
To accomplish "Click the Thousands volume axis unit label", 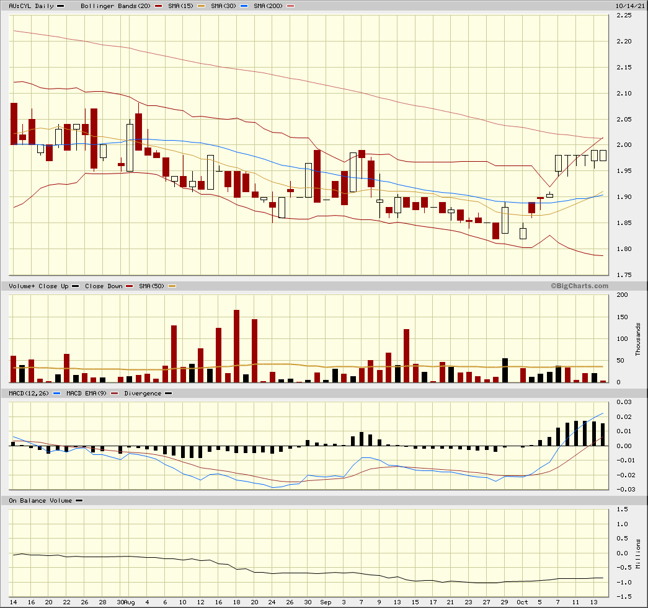I will (638, 339).
